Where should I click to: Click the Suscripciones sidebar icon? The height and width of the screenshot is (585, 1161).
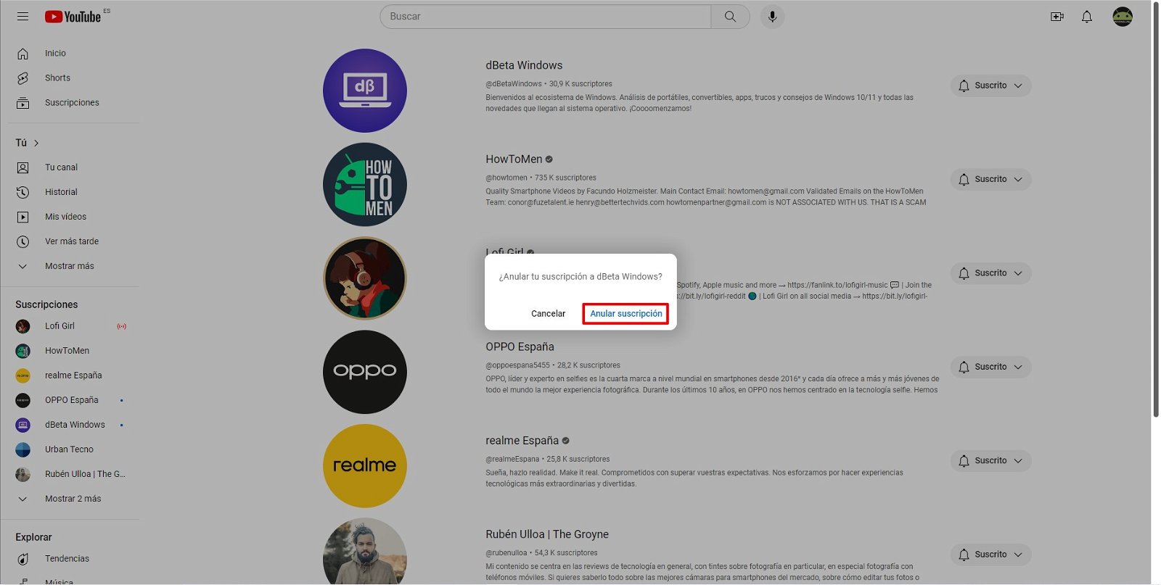[x=22, y=103]
